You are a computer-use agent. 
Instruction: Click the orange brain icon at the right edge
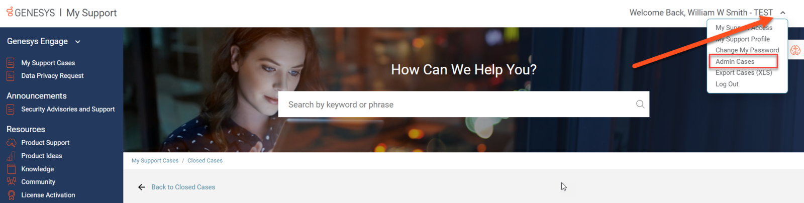point(795,50)
